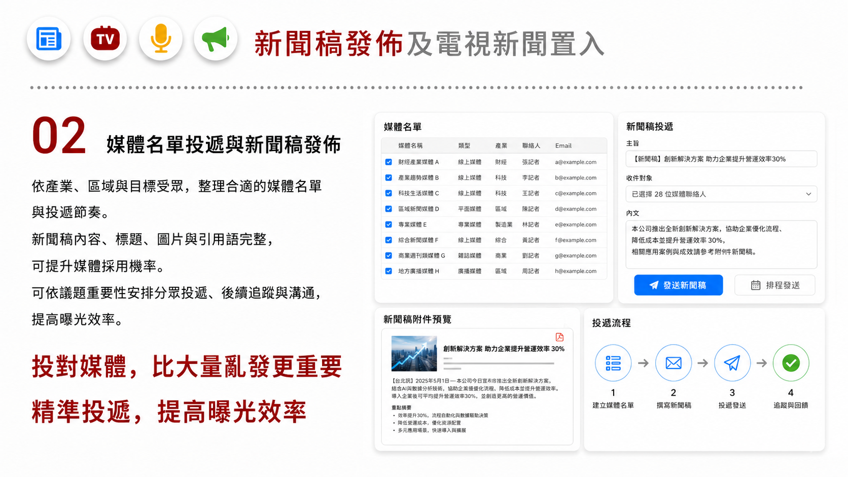848x477 pixels.
Task: Click the 建立媒體名單 list step icon
Action: [613, 363]
